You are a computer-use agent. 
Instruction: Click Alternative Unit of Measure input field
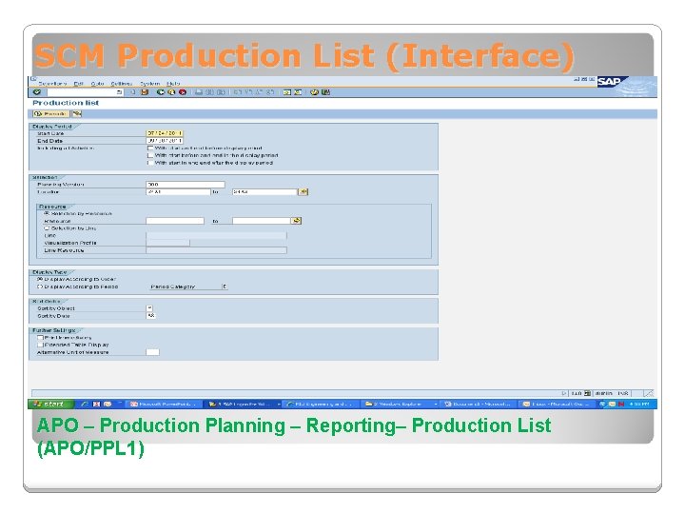(152, 352)
